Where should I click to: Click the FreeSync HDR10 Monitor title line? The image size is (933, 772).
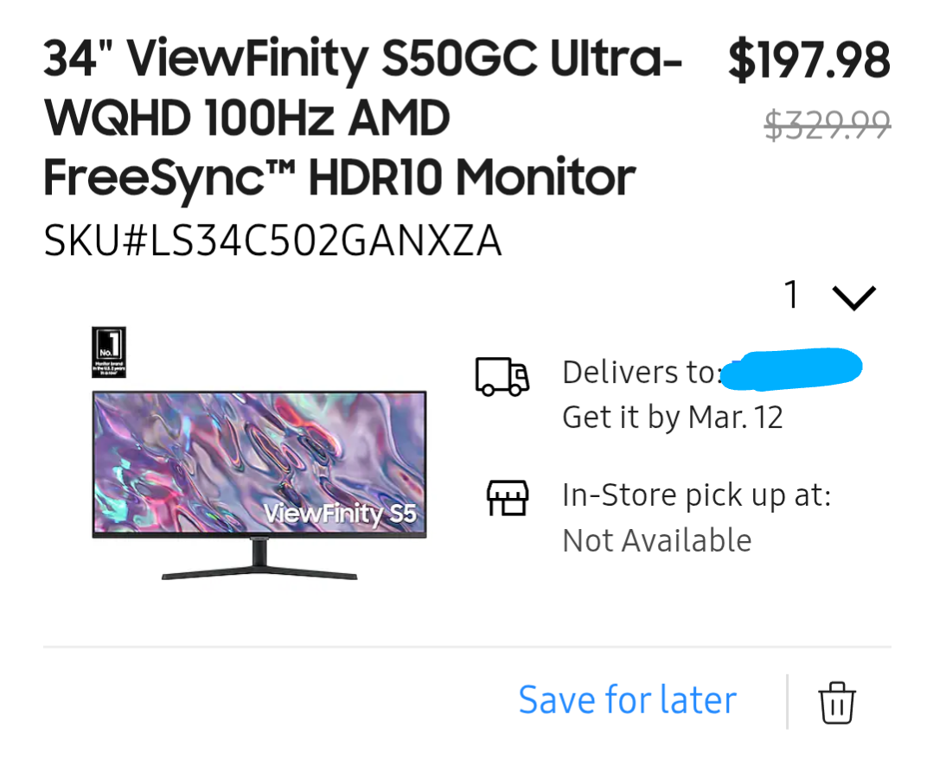[339, 178]
